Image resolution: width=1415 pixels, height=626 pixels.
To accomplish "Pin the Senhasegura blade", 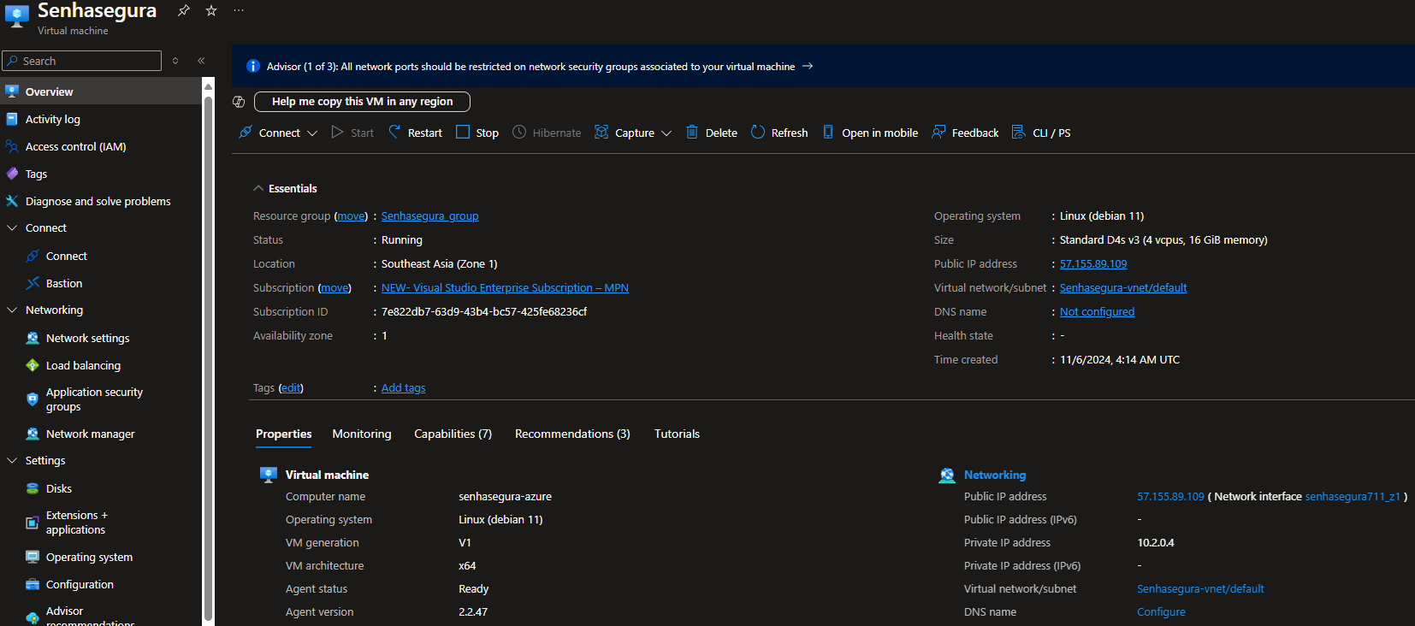I will pos(183,10).
